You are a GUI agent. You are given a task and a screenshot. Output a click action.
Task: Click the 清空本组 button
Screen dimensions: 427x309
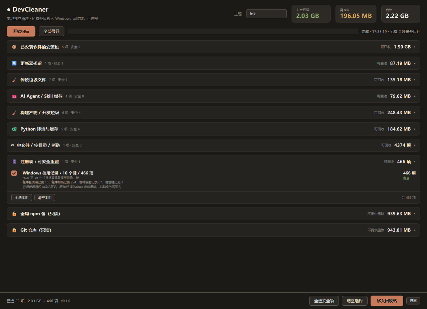click(x=45, y=197)
